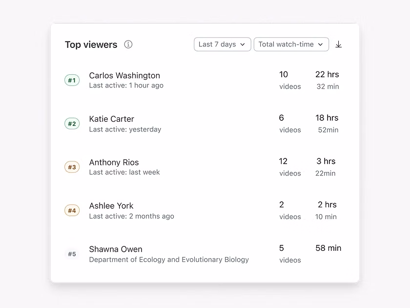Select the #3 rank badge
The image size is (410, 308).
[72, 167]
